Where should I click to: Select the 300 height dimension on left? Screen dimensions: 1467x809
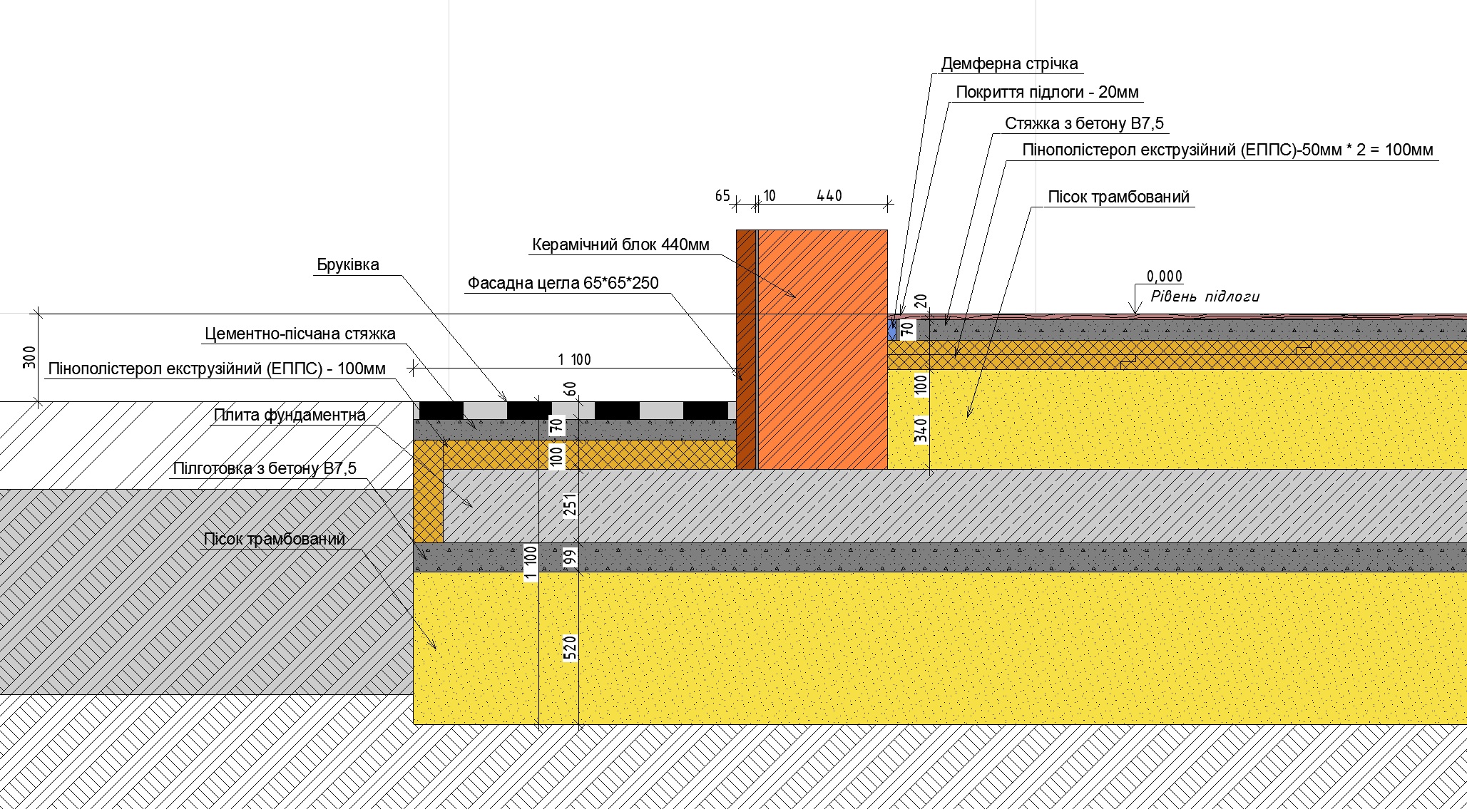coord(29,357)
